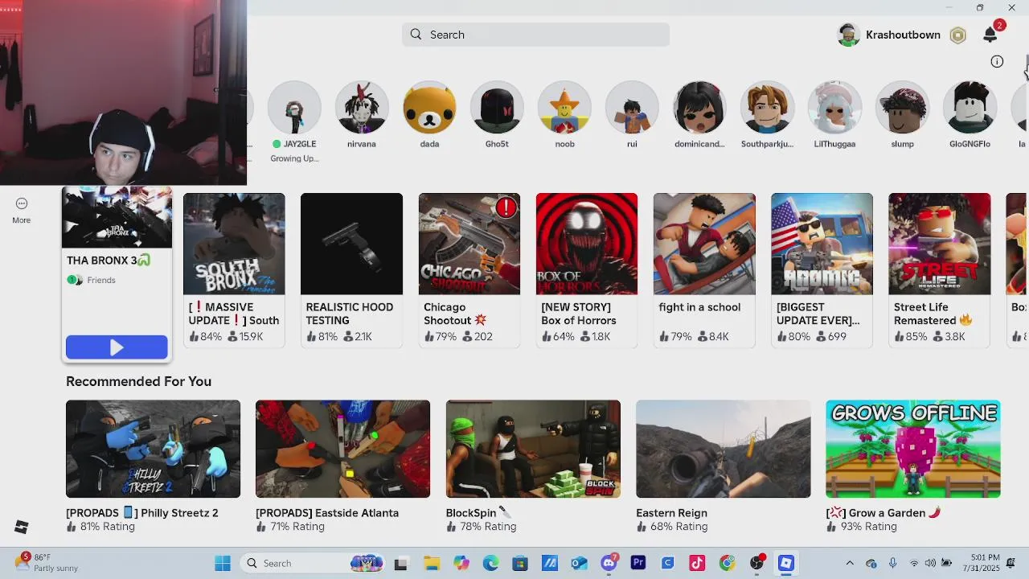Image resolution: width=1029 pixels, height=579 pixels.
Task: Open BIGGEST UPDATE EVER game thumbnail
Action: pos(822,244)
